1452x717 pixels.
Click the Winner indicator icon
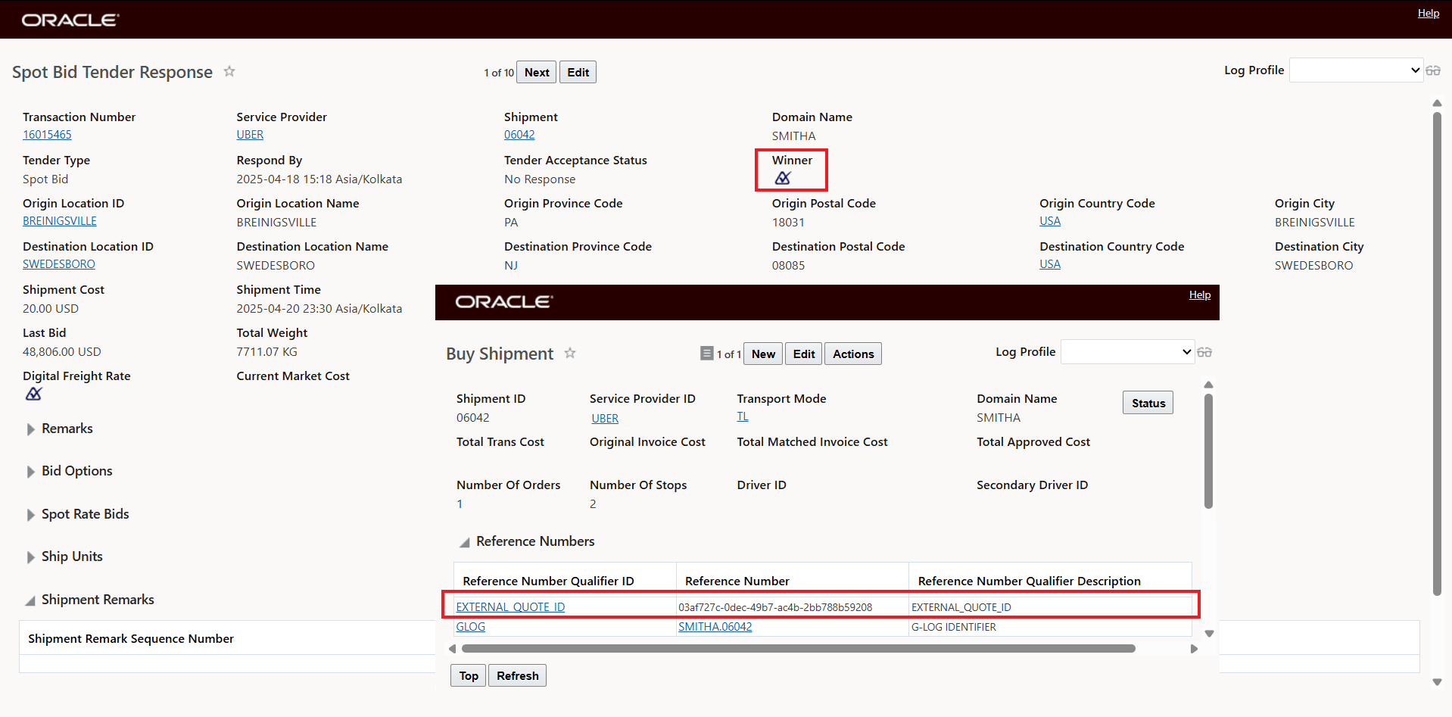point(783,178)
